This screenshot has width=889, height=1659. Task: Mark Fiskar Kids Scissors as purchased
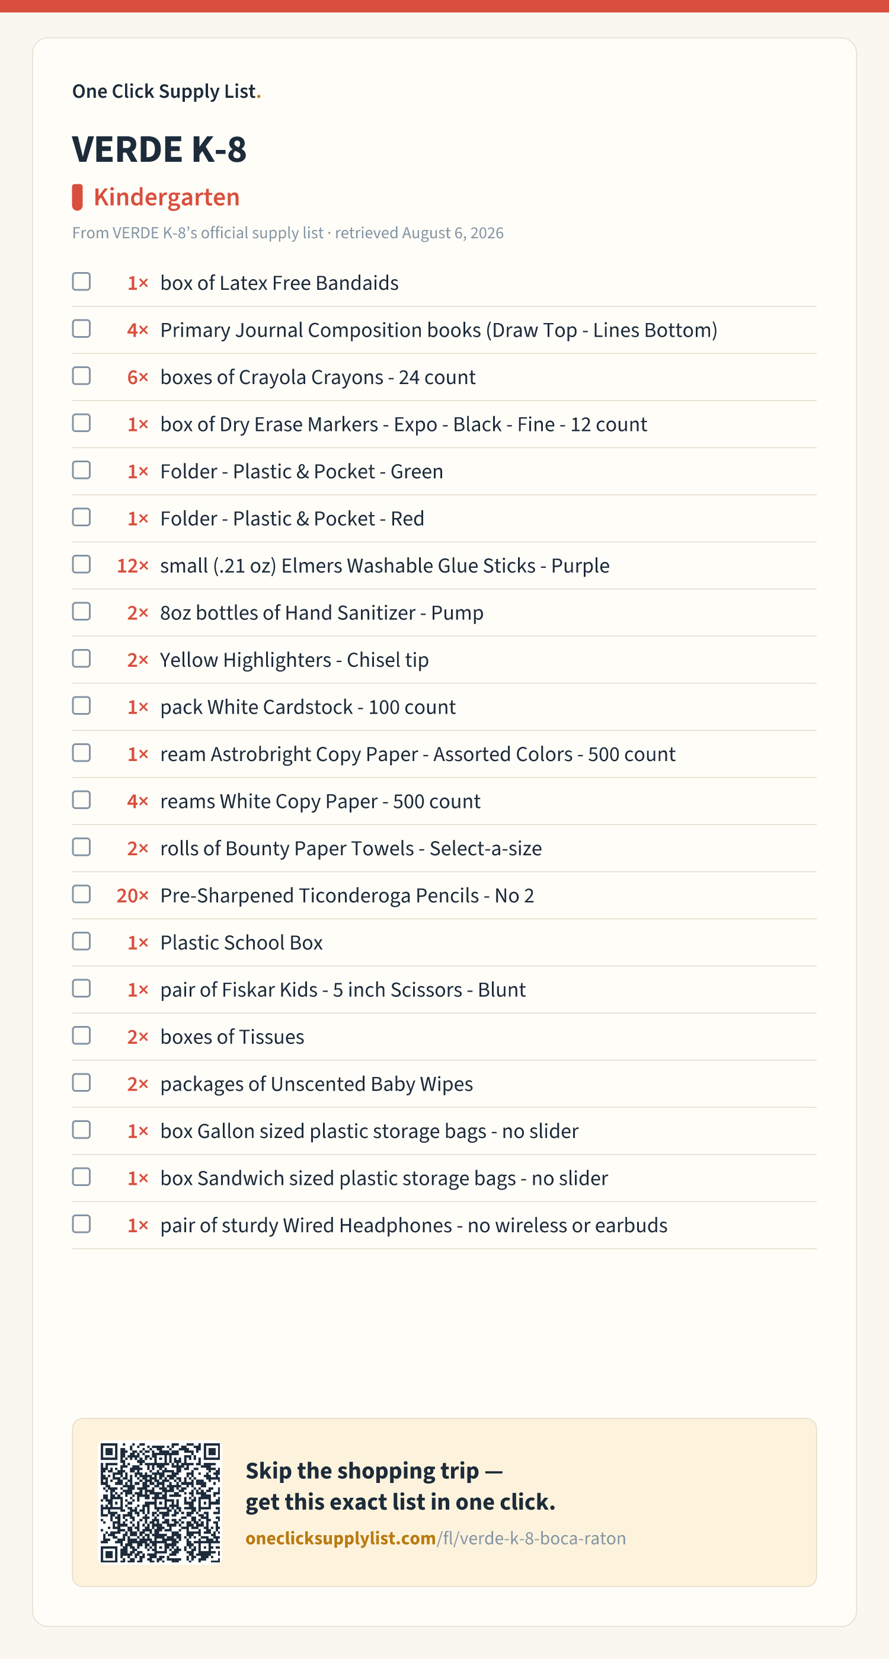[81, 989]
